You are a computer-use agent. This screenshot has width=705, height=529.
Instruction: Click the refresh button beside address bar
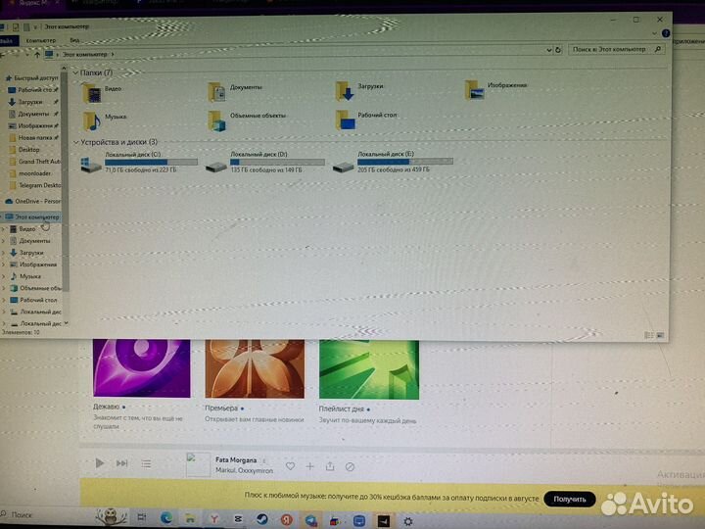[558, 48]
